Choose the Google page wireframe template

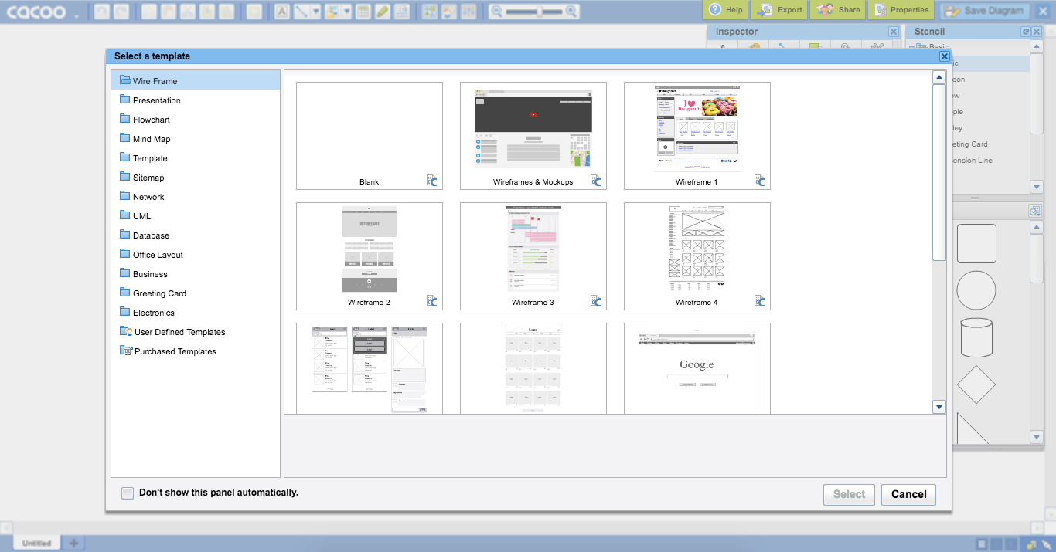point(697,368)
